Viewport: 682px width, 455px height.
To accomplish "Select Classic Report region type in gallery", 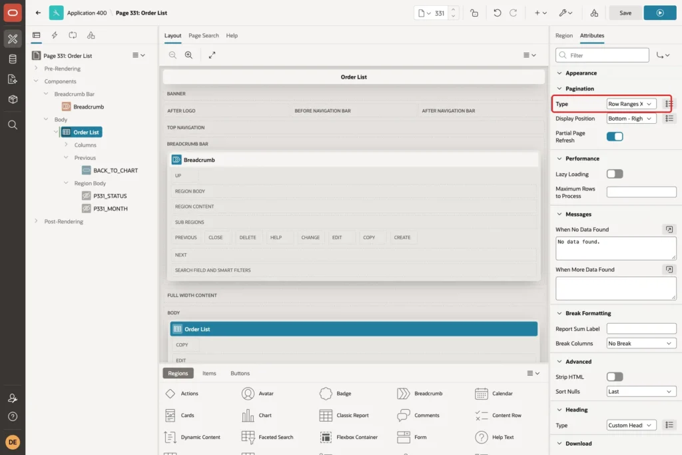I will click(344, 416).
